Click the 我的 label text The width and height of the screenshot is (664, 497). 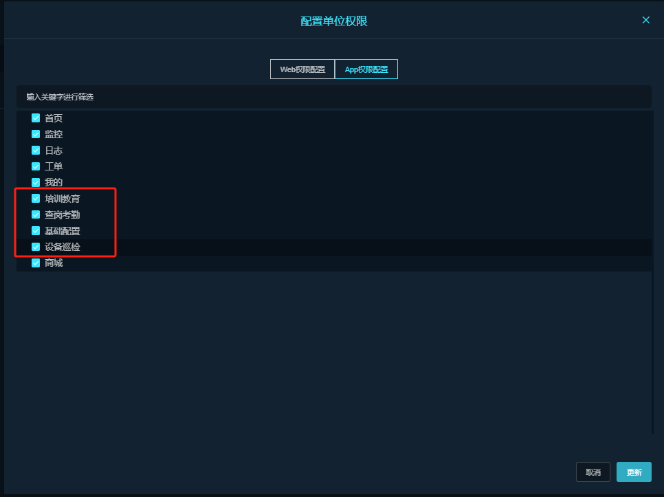click(54, 182)
